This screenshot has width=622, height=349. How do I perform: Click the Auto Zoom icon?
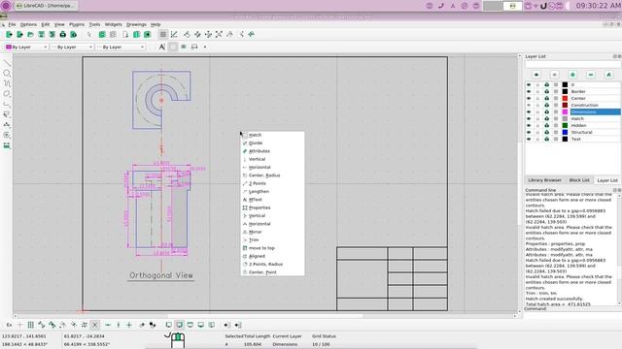pyautogui.click(x=219, y=35)
